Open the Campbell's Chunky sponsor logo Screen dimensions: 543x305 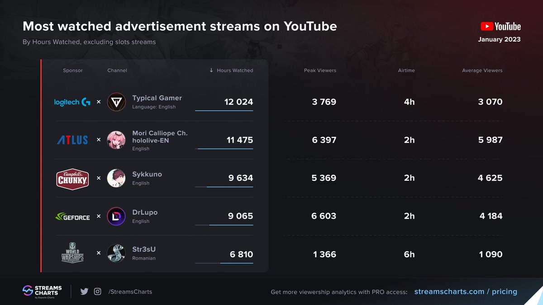tap(72, 178)
